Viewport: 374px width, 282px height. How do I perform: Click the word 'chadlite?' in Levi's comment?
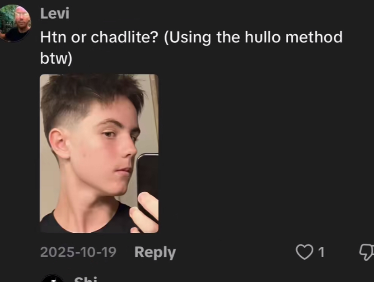pos(125,37)
